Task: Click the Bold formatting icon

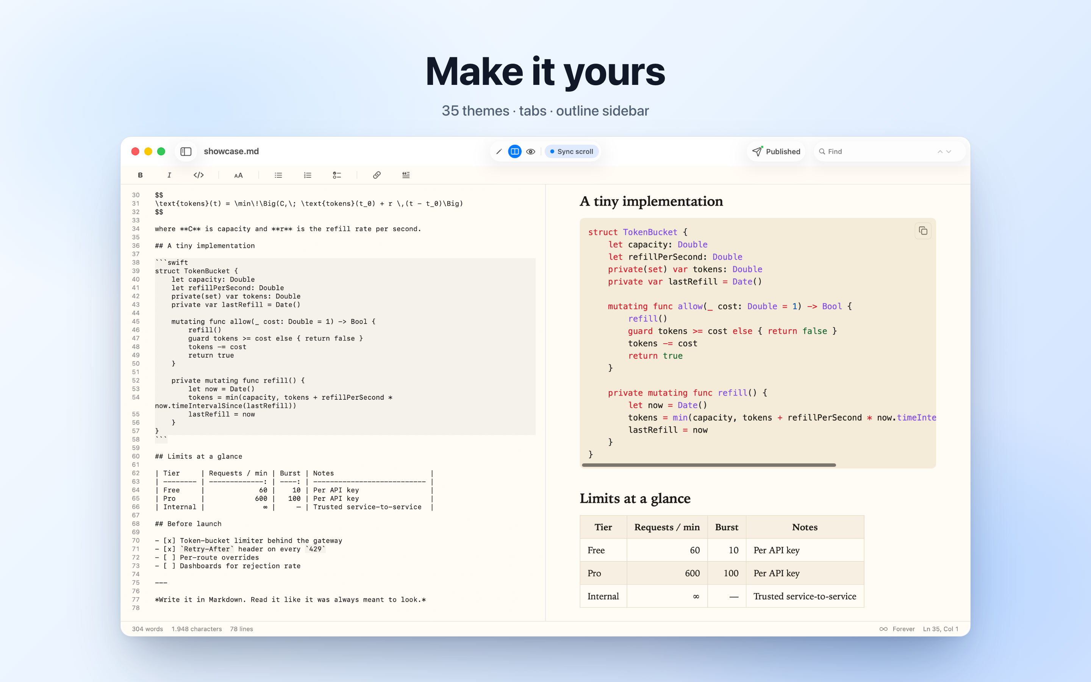Action: coord(140,175)
